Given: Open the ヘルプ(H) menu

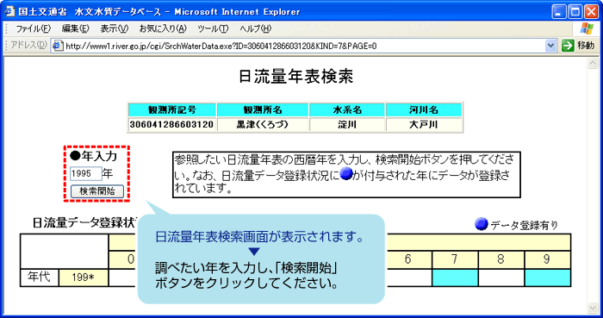Looking at the screenshot, I should coord(255,28).
